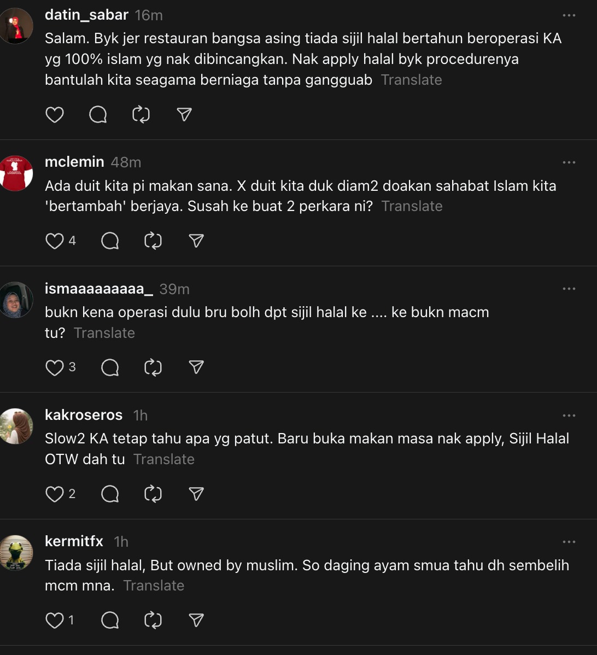
Task: Translate kermitfx's comment
Action: [x=154, y=585]
